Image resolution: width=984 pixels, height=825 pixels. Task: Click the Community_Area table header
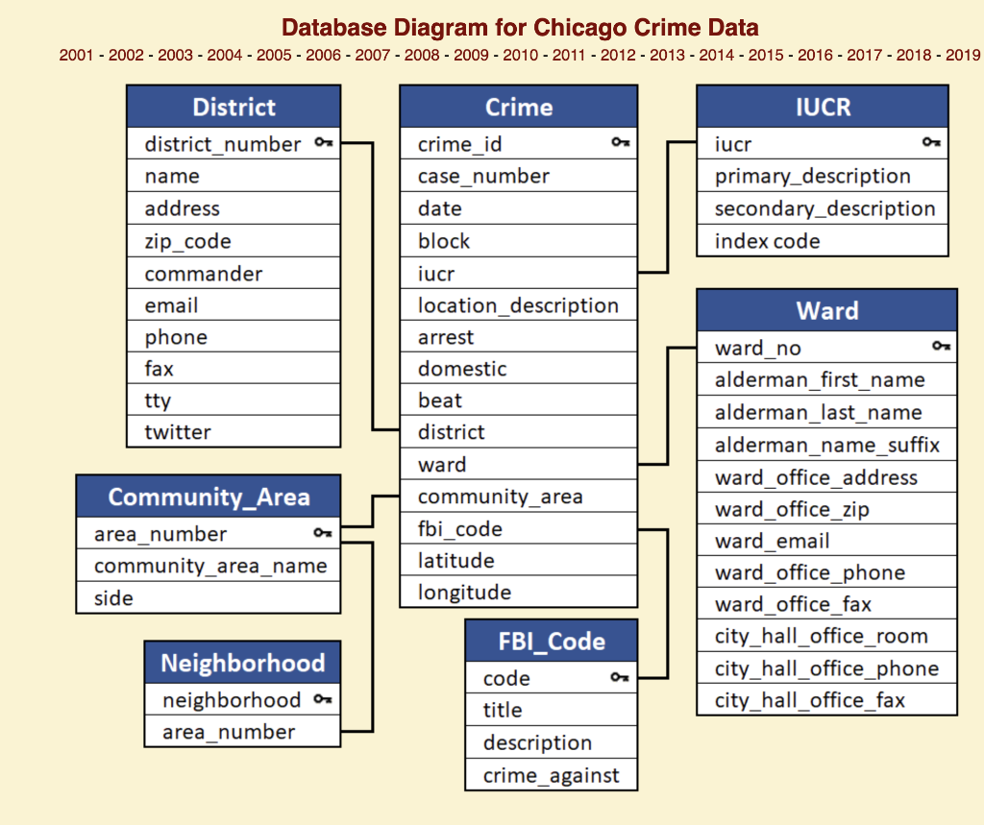pos(209,497)
